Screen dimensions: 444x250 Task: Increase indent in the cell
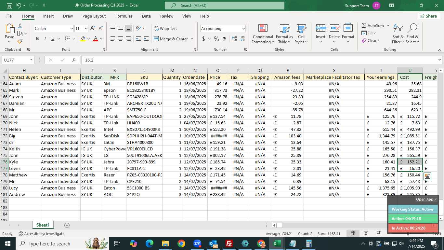coord(146,39)
